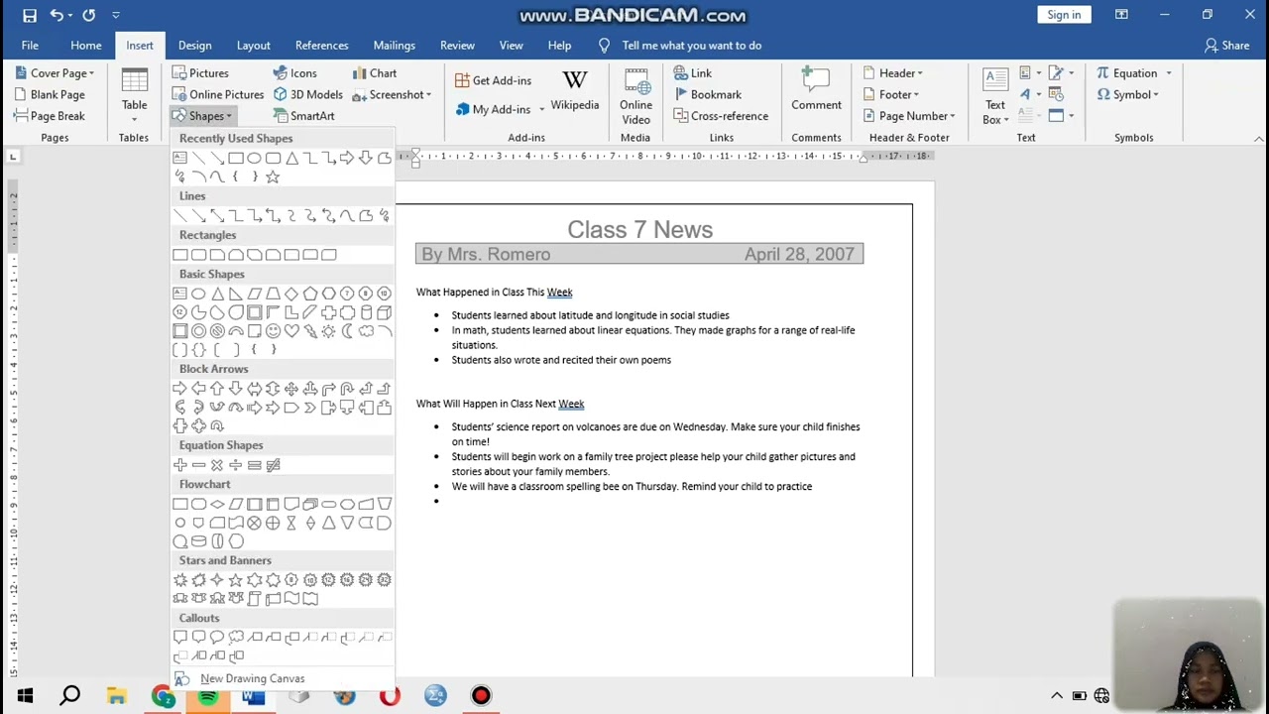Open the Windows Start menu
The width and height of the screenshot is (1269, 714).
coord(25,695)
